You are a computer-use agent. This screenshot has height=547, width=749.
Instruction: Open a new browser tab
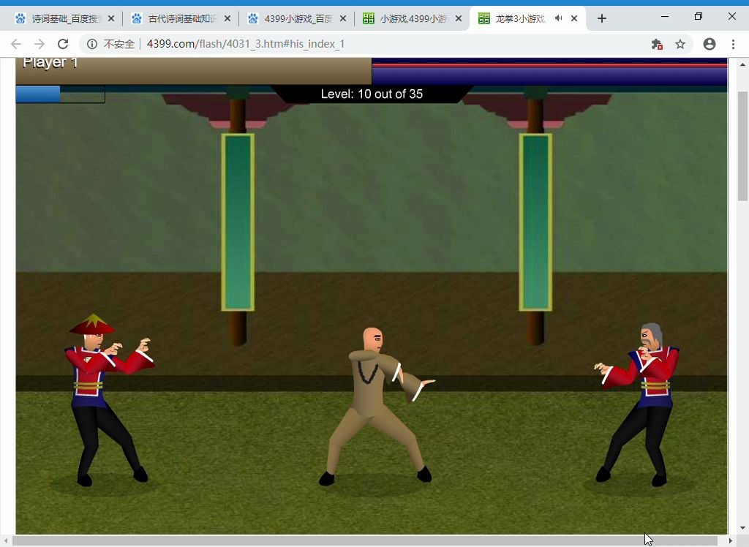click(602, 18)
